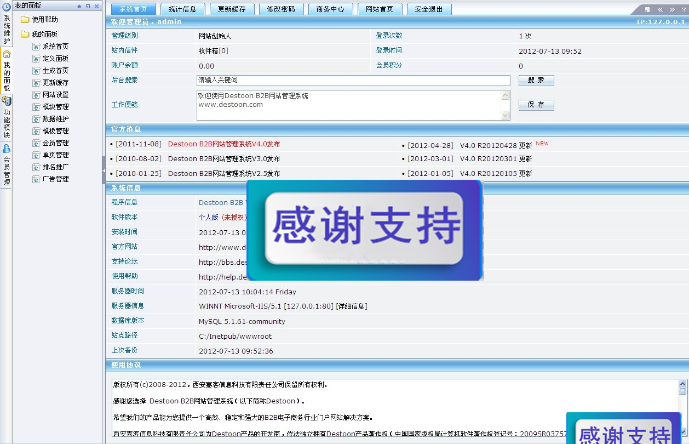
Task: Expand the 使用帮助 folder
Action: [25, 20]
